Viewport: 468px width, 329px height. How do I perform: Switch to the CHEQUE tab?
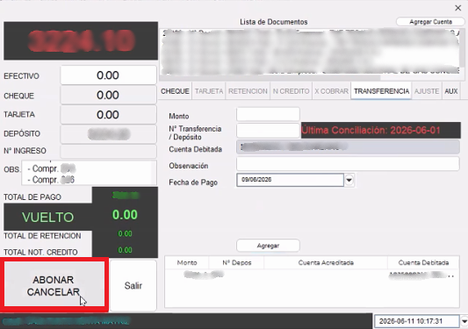[x=175, y=91]
